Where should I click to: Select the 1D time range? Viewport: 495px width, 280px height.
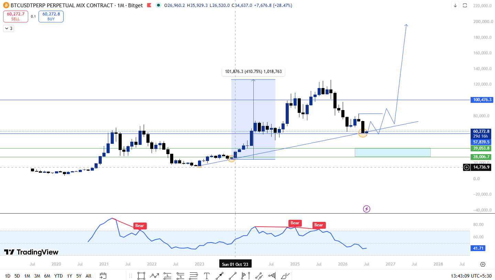tap(8, 276)
